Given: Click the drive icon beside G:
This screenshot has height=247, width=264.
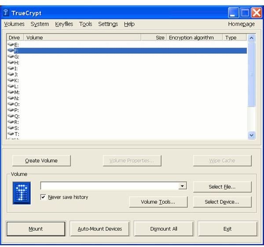Looking at the screenshot, I should (x=11, y=56).
